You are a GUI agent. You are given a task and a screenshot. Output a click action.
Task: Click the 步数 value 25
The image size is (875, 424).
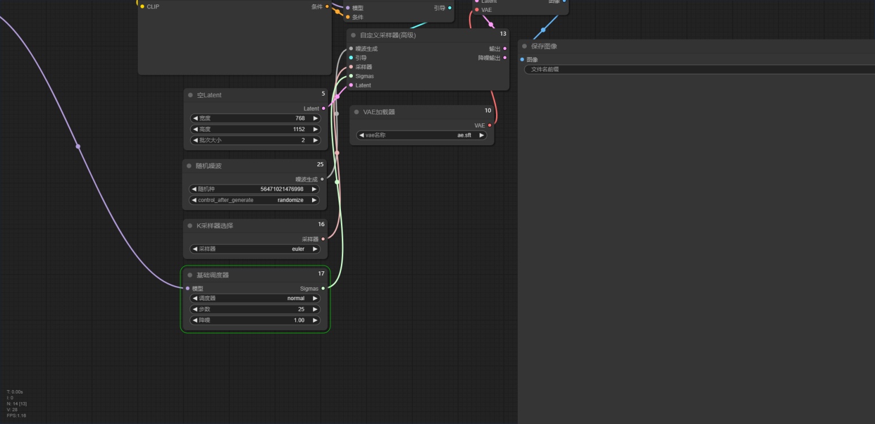pyautogui.click(x=301, y=309)
